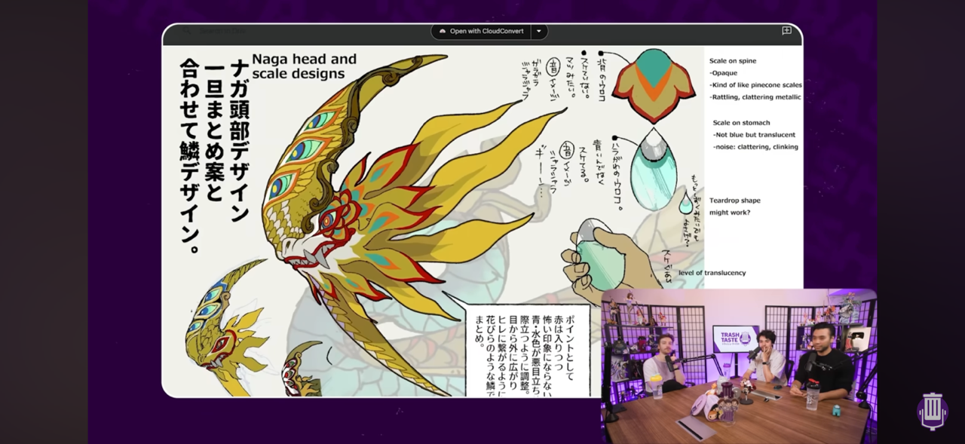Click the 'Scale on stomach' note heading
Image resolution: width=965 pixels, height=444 pixels.
[741, 123]
